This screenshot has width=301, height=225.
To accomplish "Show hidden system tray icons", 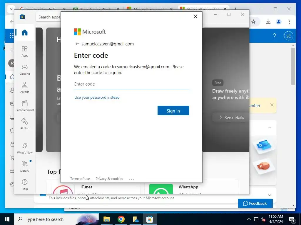I will pyautogui.click(x=249, y=219).
